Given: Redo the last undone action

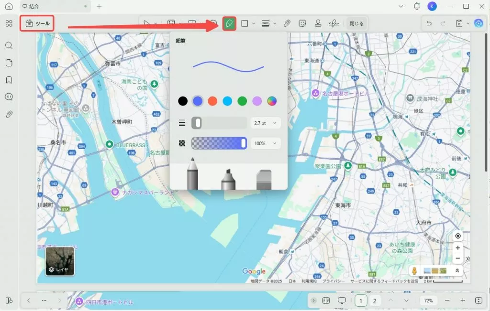Looking at the screenshot, I should pos(443,23).
